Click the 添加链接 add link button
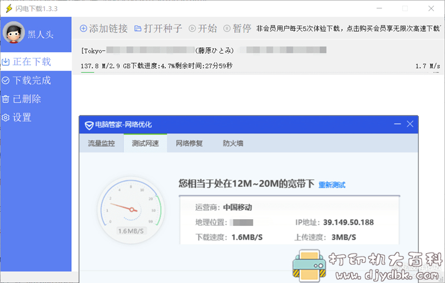445x283 pixels. click(x=104, y=28)
